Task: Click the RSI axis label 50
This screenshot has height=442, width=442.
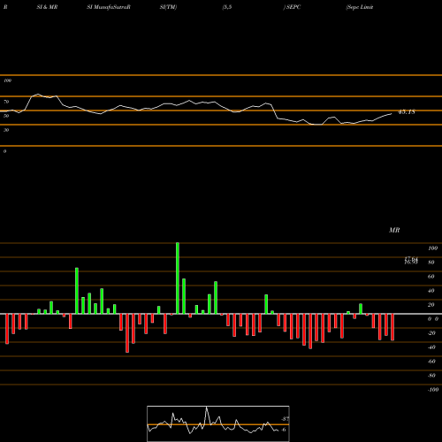Action: [6, 116]
